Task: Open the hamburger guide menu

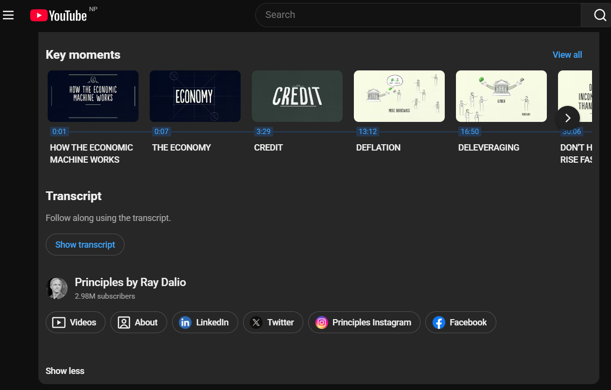Action: 8,16
